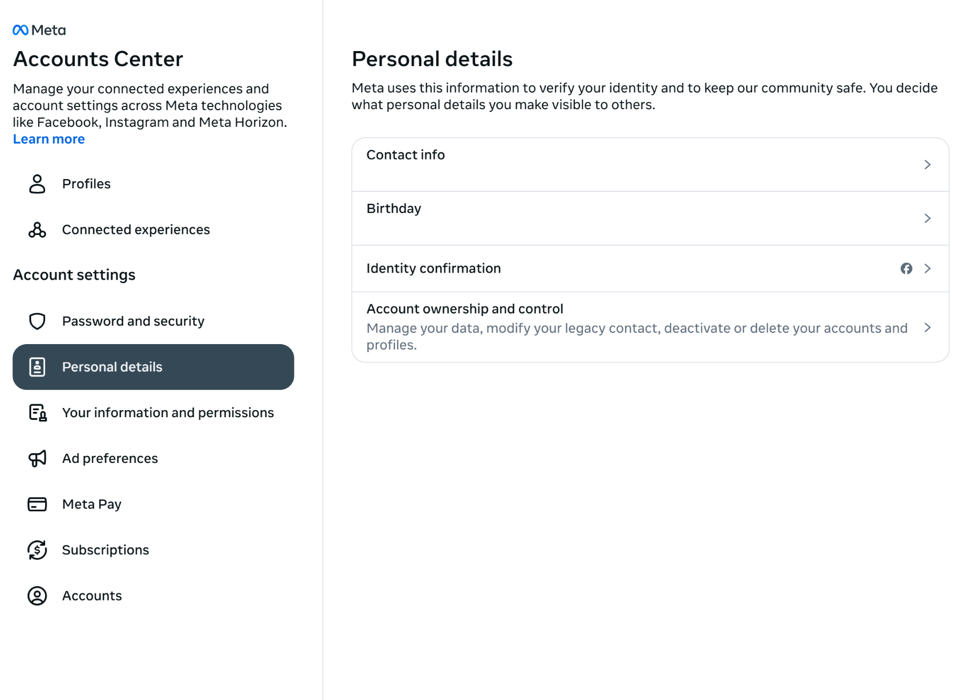Screen dimensions: 965x700
Task: Click the Subscriptions dollar icon
Action: 37,550
